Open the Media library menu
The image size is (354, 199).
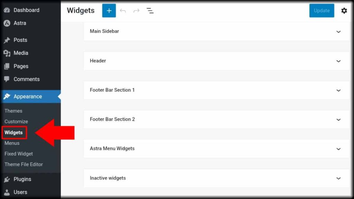point(21,53)
